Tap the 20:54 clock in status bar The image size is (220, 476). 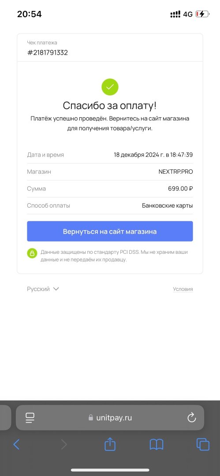coord(30,14)
